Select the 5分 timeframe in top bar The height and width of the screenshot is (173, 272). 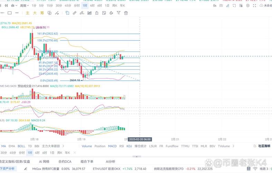point(41,6)
